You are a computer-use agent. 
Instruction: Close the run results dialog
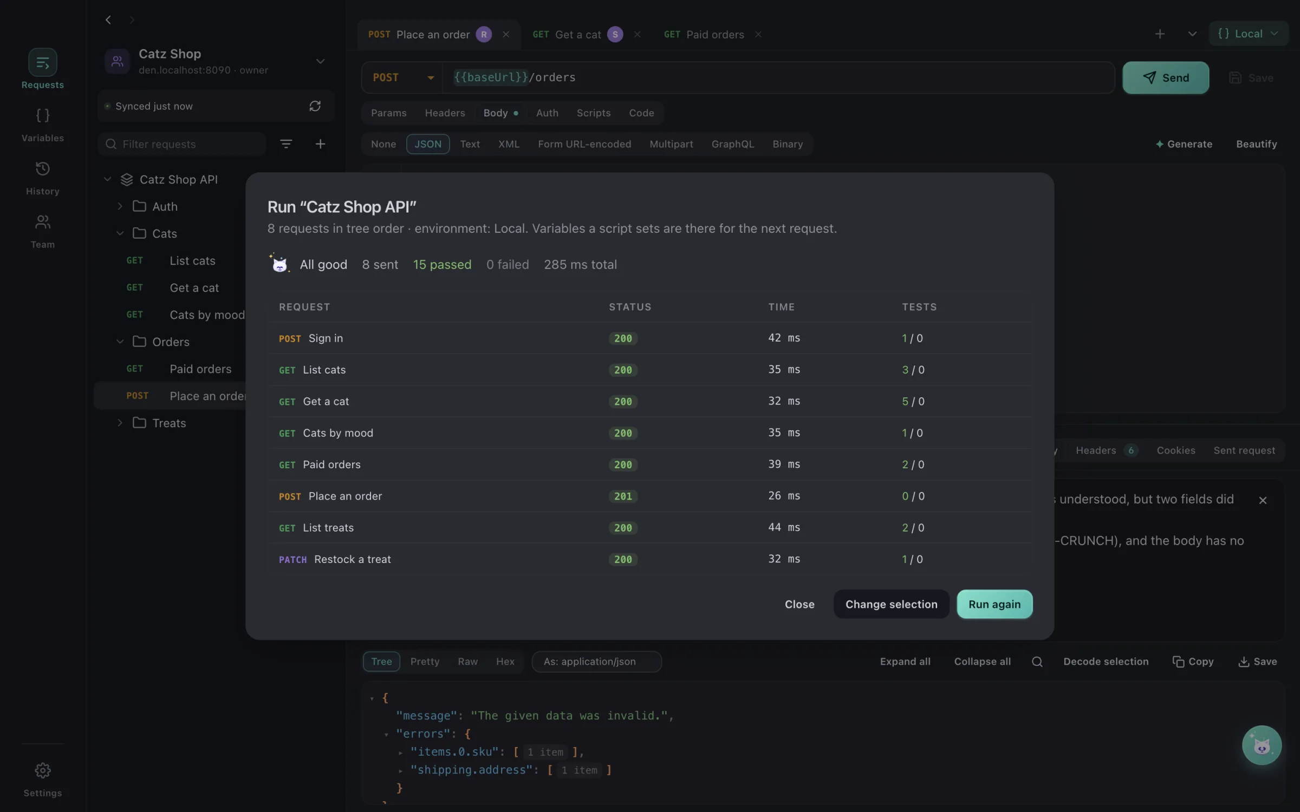pyautogui.click(x=799, y=604)
